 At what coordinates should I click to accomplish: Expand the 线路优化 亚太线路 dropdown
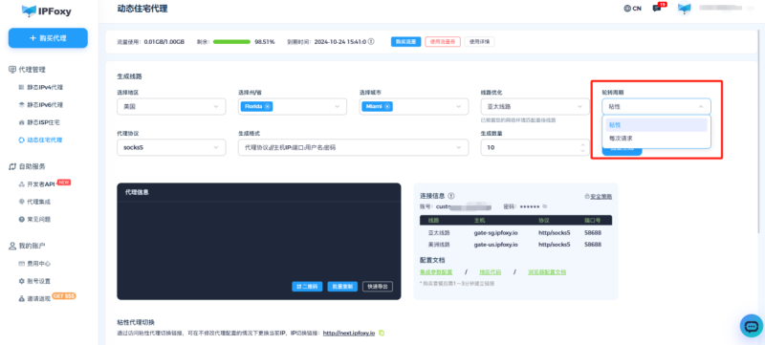(535, 106)
